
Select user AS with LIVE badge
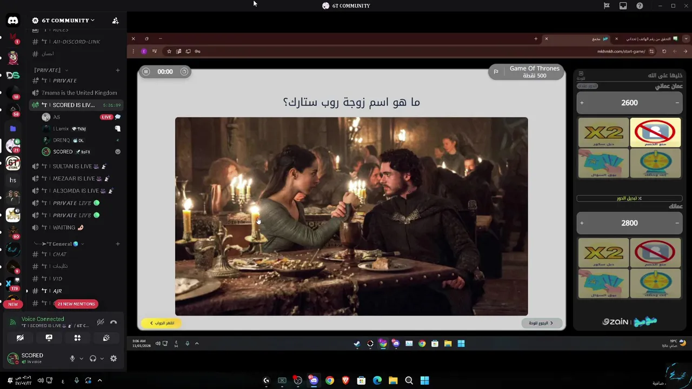81,117
